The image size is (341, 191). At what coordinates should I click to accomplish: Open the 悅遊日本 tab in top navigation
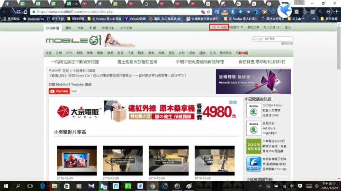tap(108, 28)
